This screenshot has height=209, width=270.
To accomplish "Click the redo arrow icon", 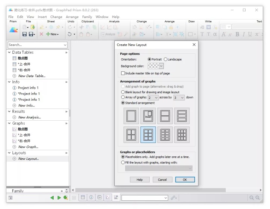I will coord(70,27).
